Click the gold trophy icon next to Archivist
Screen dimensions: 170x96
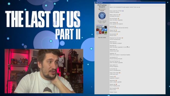point(115,26)
